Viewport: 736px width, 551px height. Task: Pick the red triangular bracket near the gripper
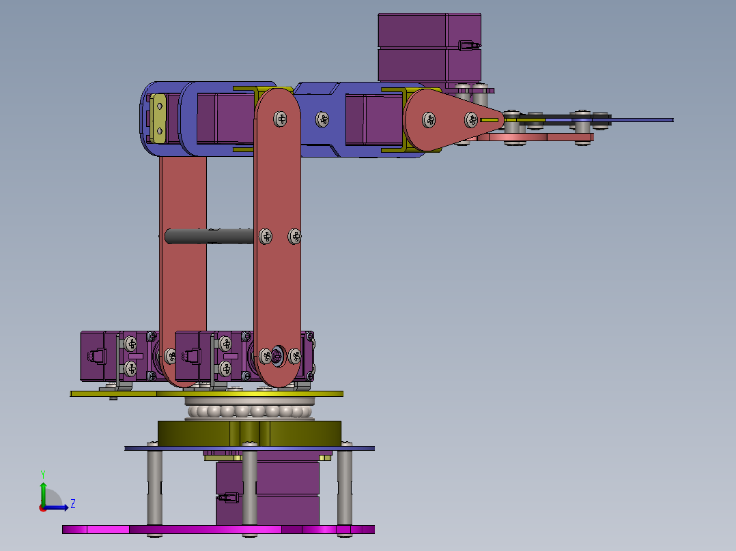tap(452, 120)
